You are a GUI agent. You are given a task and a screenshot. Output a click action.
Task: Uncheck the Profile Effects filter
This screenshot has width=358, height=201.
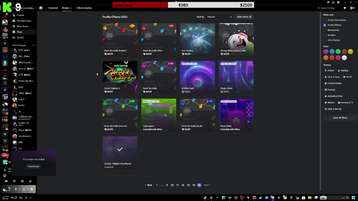(x=325, y=25)
